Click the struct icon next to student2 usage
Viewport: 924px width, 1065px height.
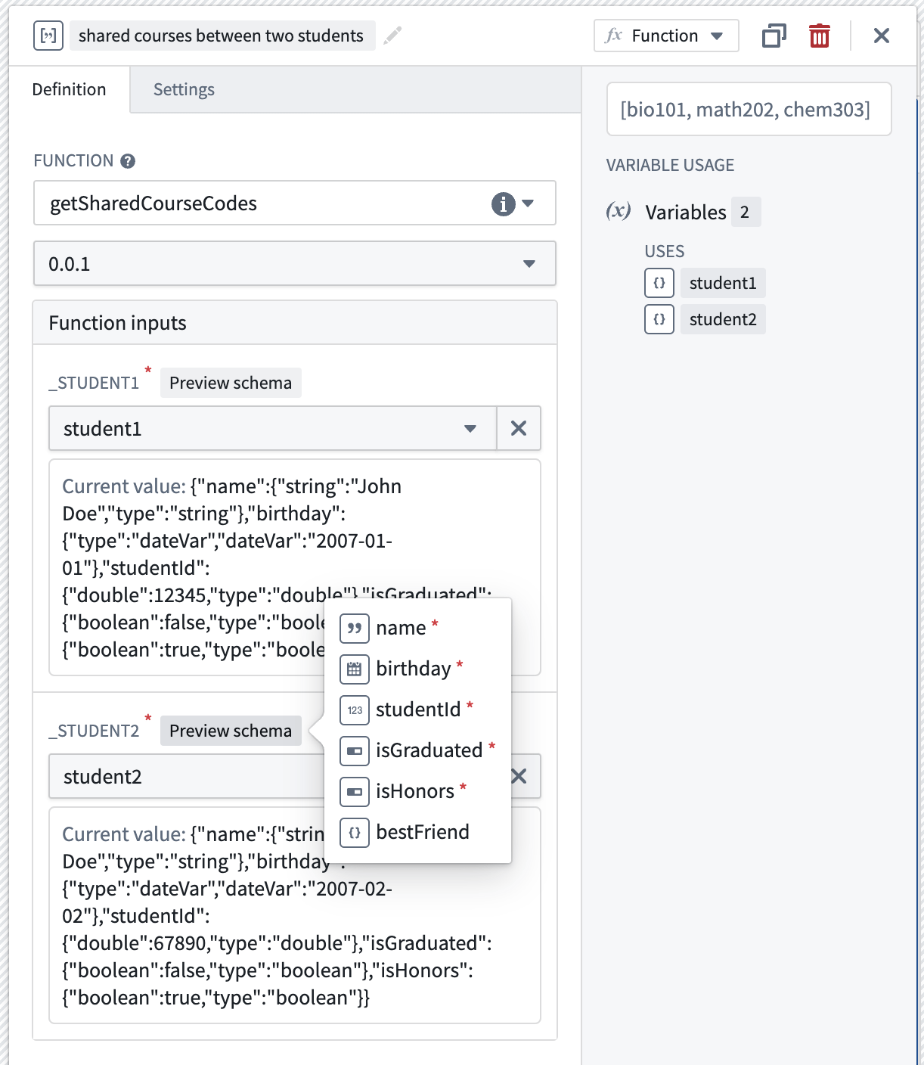coord(659,319)
